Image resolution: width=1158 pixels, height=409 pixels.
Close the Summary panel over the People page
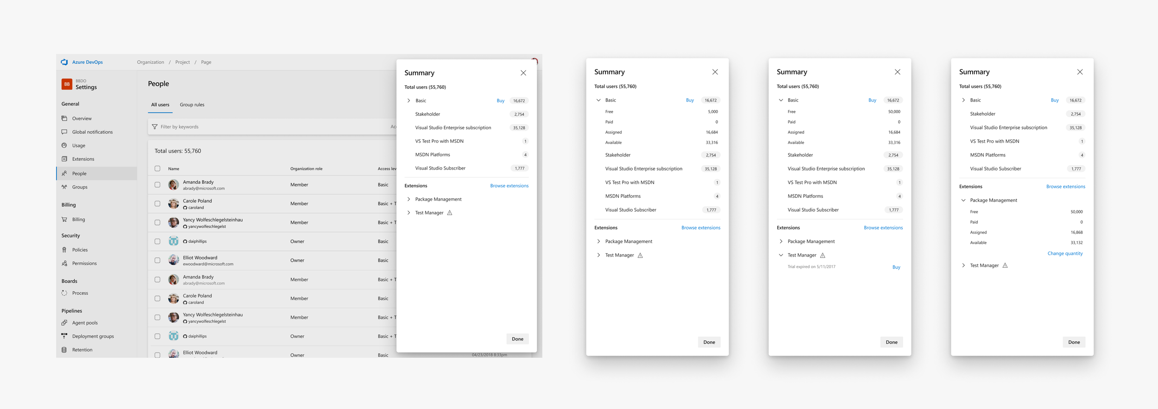tap(523, 73)
